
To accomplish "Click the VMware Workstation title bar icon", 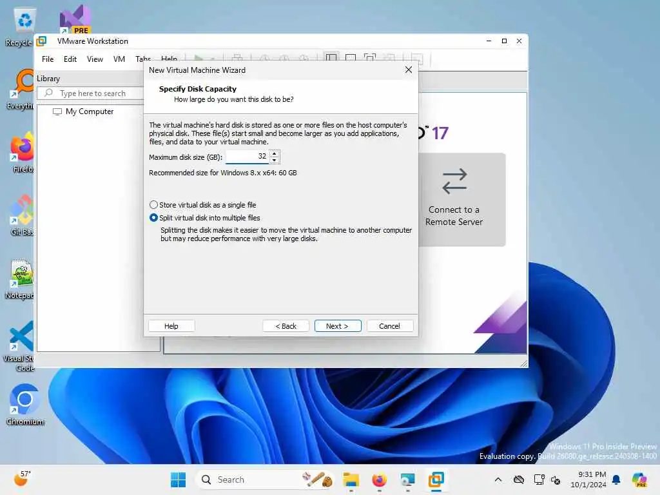I will pyautogui.click(x=42, y=41).
